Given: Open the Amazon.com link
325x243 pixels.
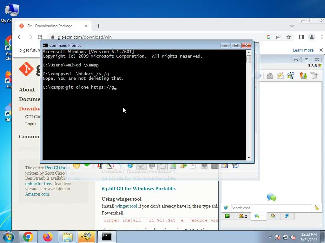Looking at the screenshot, I should point(37,194).
